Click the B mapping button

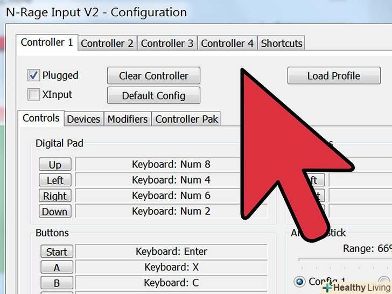click(x=57, y=283)
